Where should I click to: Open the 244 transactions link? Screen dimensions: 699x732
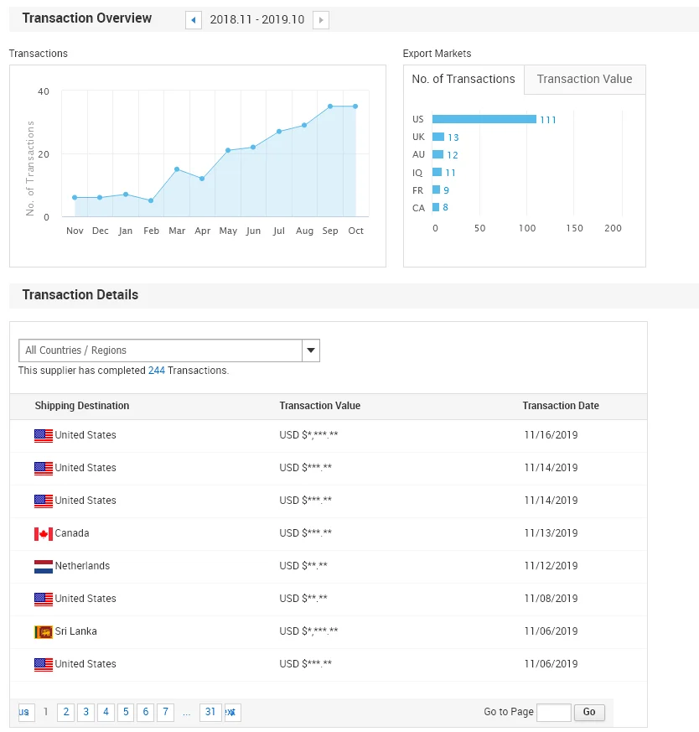[x=156, y=371]
